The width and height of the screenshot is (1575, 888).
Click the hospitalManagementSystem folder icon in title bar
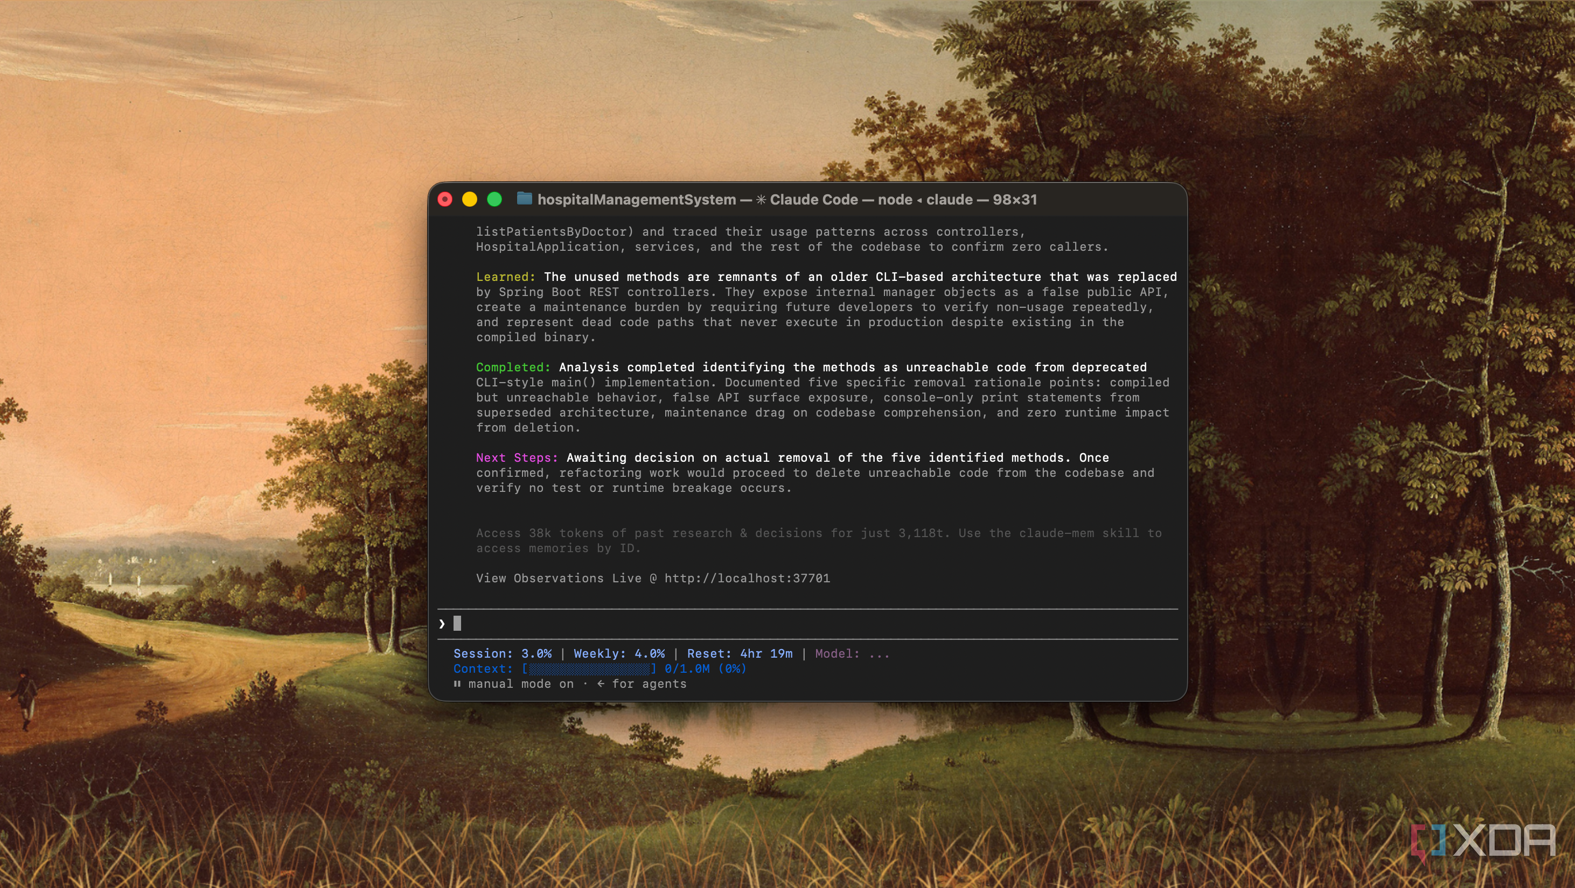click(524, 199)
